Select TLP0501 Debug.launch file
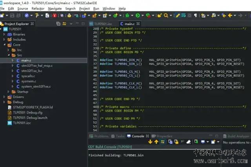251x167 pixels. tap(30, 118)
